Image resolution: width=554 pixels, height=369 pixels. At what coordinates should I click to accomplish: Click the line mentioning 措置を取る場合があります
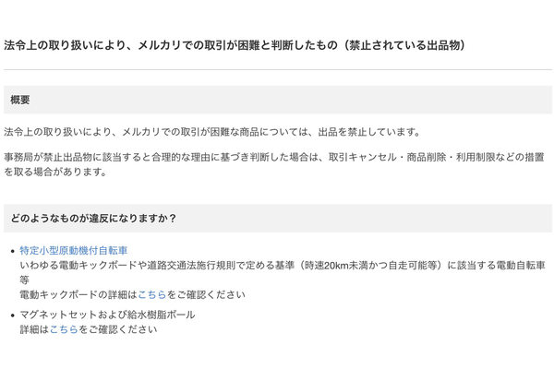(55, 172)
